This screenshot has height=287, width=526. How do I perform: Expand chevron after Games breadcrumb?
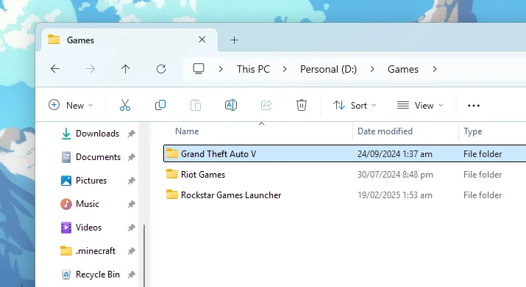point(435,69)
